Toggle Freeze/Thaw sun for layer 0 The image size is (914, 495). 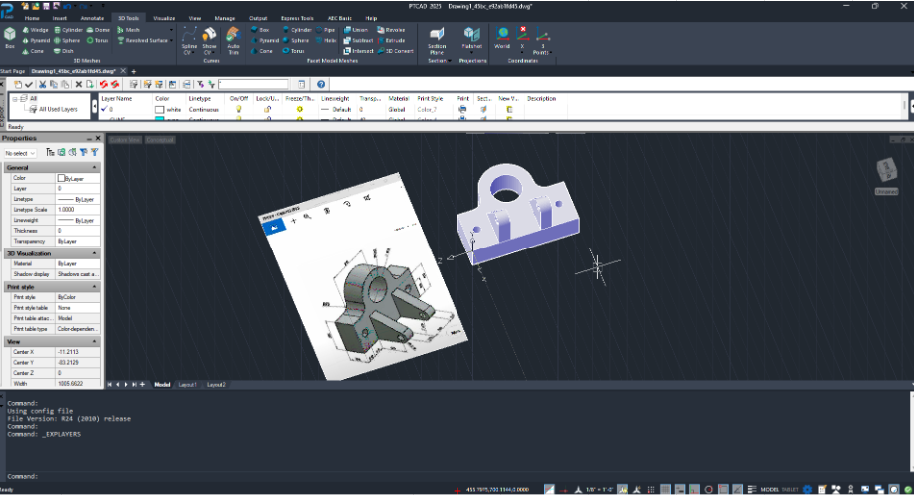(x=299, y=109)
